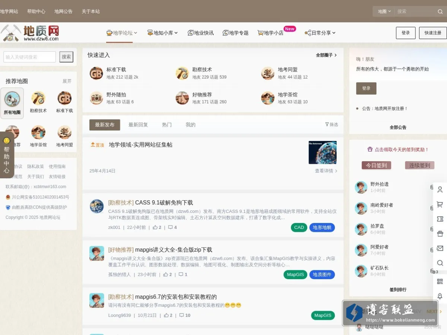This screenshot has width=447, height=335.
Task: Click 点击领取今天的签到奖励 link
Action: [x=398, y=149]
